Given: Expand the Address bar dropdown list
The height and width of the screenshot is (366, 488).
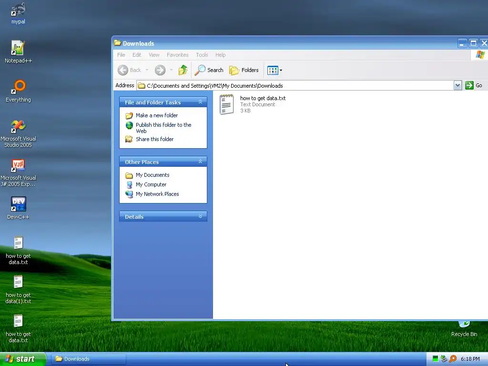Looking at the screenshot, I should pos(457,85).
